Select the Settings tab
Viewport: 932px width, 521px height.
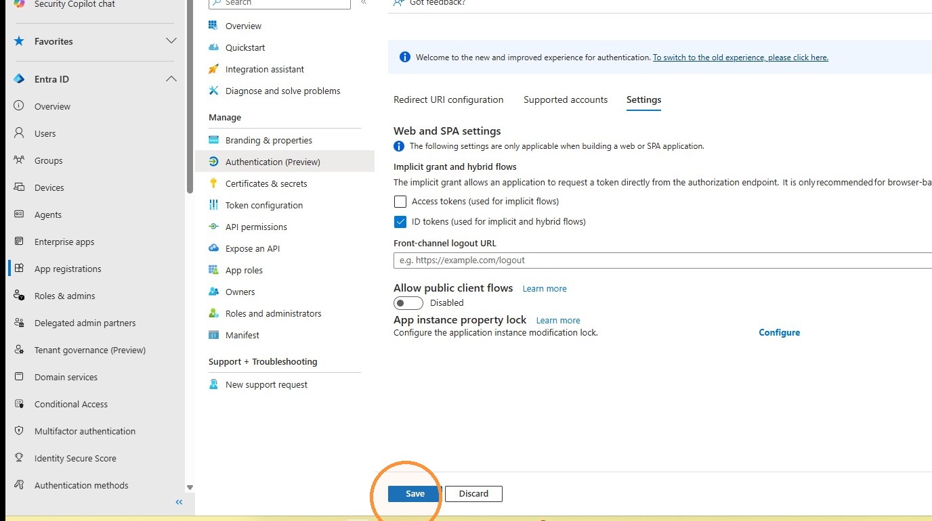click(x=643, y=100)
